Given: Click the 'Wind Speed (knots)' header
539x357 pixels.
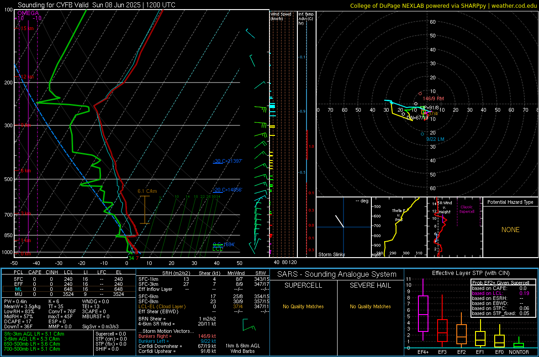Looking at the screenshot, I should 281,16.
